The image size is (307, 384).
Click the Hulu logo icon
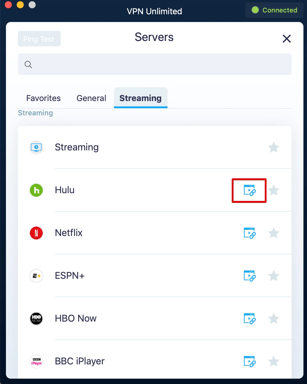(36, 190)
